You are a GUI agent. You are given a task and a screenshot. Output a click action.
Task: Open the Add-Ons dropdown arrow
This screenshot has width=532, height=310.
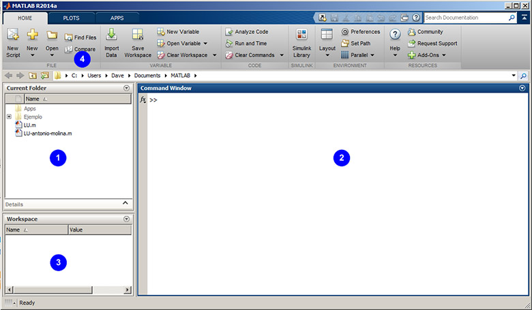point(444,55)
